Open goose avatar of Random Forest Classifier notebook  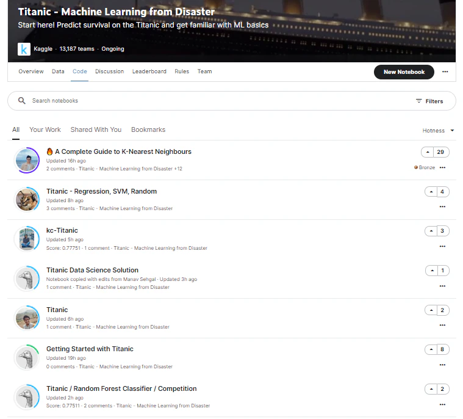point(27,397)
